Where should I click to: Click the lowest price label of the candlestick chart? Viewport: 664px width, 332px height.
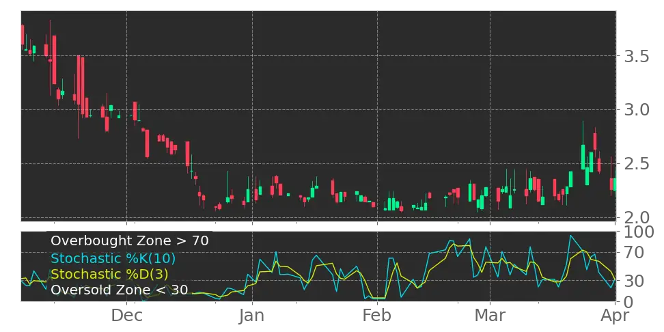[x=634, y=216]
